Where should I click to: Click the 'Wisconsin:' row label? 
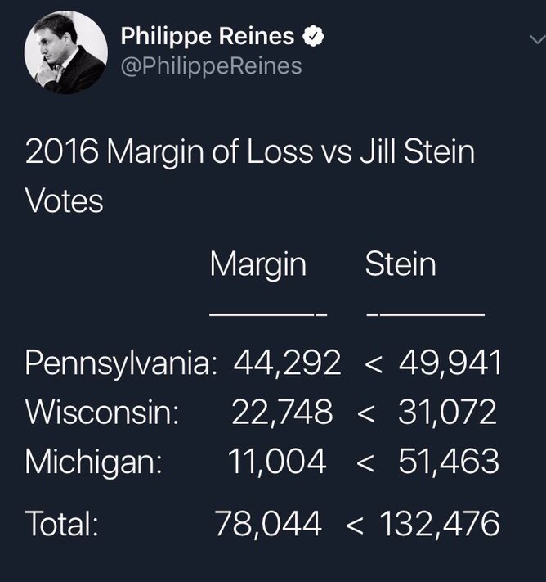[x=103, y=413]
